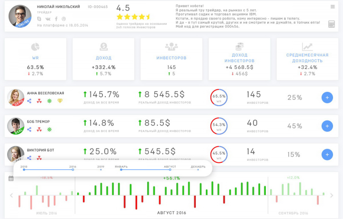Click Viktoria Bot's red trefoil icon
Screen dimensions: 343x219
click(39, 158)
